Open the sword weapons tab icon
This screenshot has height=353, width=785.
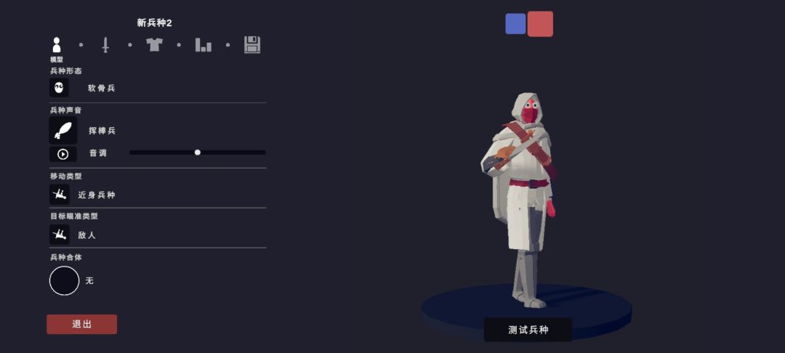pyautogui.click(x=105, y=45)
